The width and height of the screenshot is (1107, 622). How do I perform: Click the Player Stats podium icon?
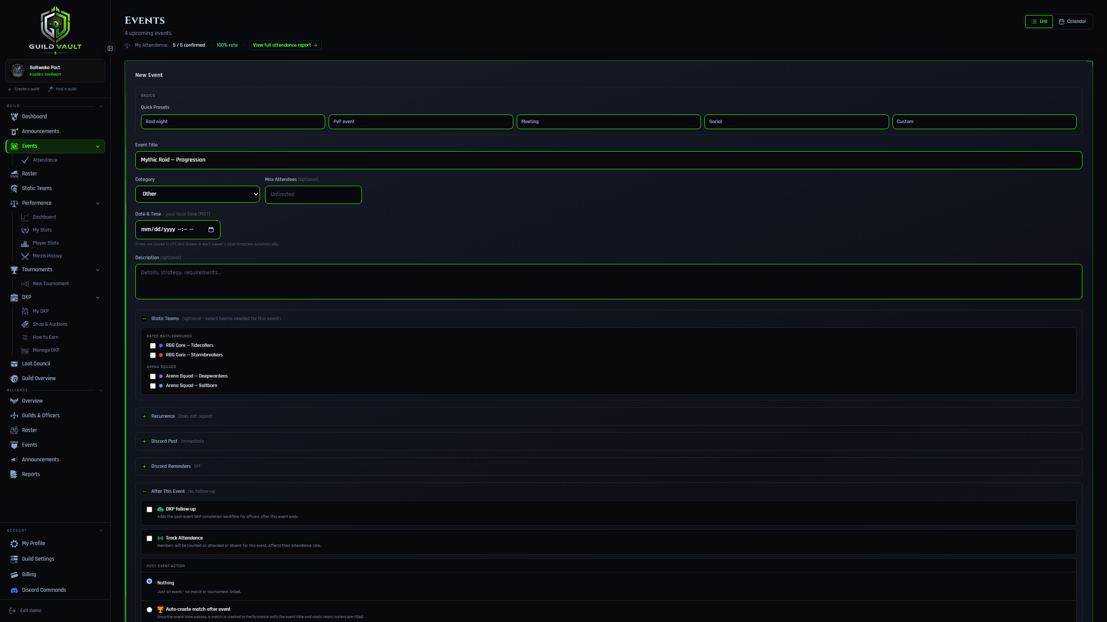pos(25,243)
